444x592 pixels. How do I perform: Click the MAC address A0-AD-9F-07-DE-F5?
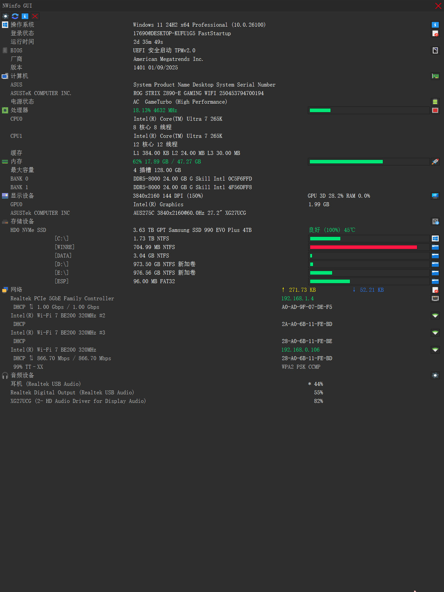pos(307,307)
